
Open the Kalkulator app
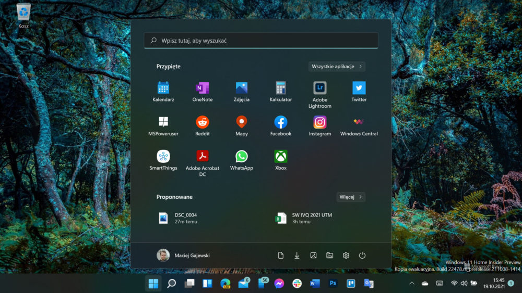[x=281, y=92]
